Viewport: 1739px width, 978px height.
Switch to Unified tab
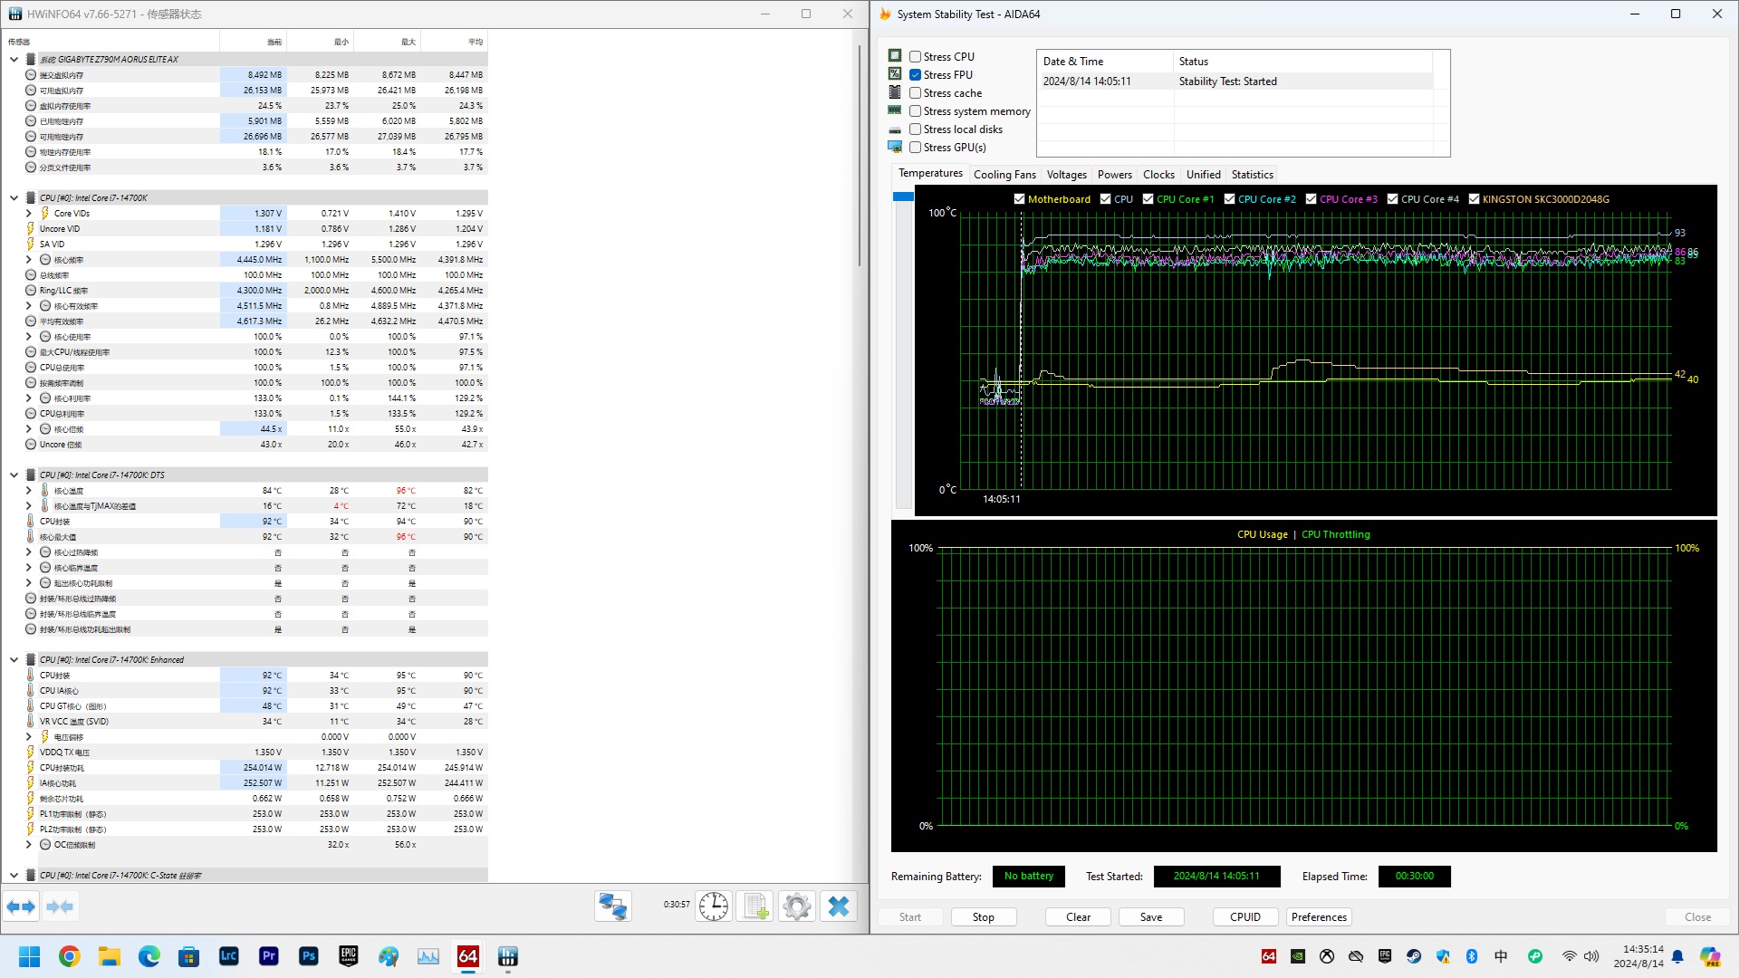(x=1203, y=175)
